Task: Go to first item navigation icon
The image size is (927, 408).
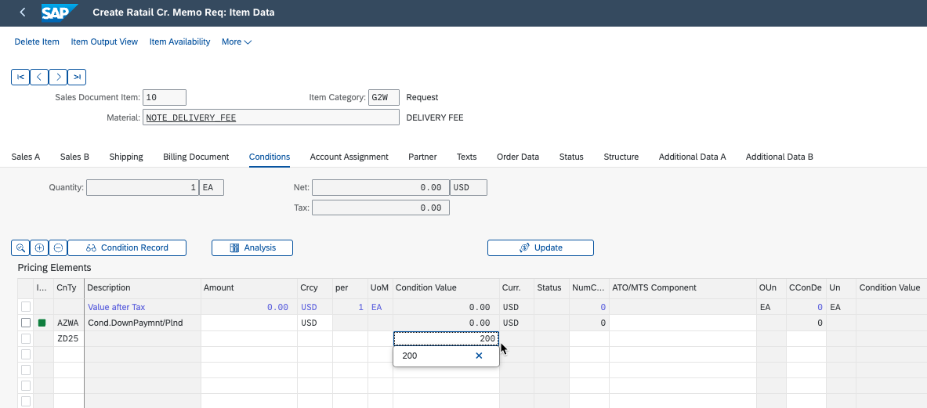Action: point(20,77)
